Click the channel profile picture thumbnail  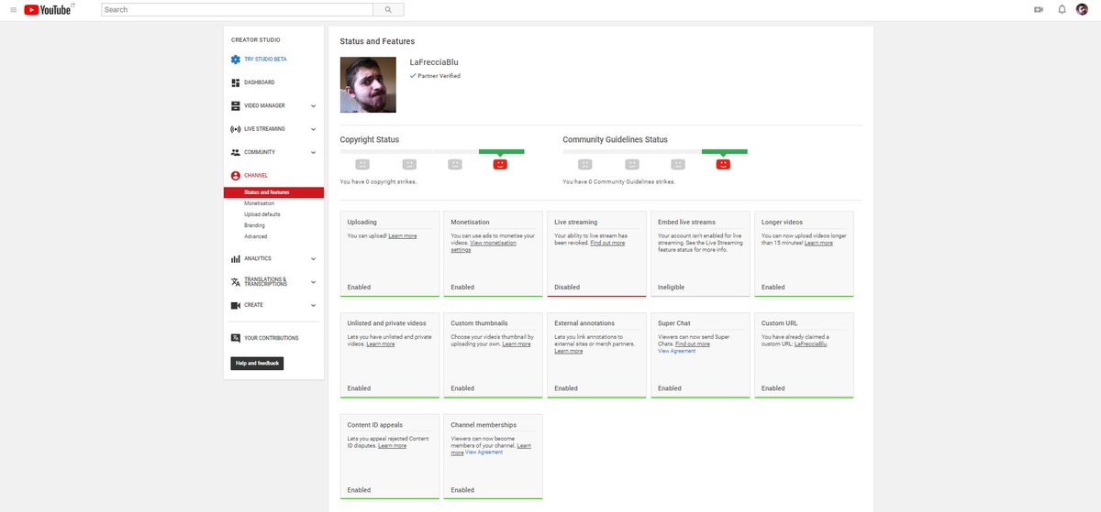click(368, 84)
